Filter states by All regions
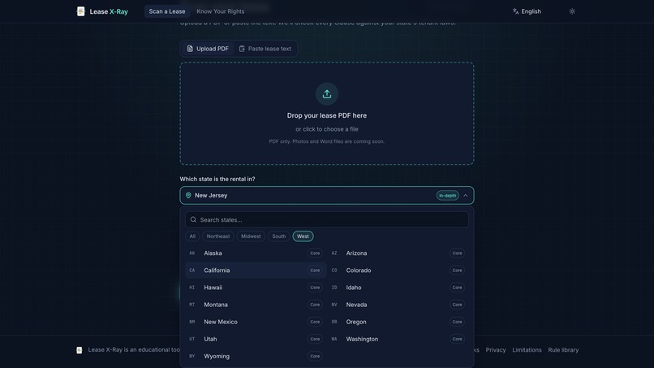Screen dimensions: 654x368 pos(192,236)
